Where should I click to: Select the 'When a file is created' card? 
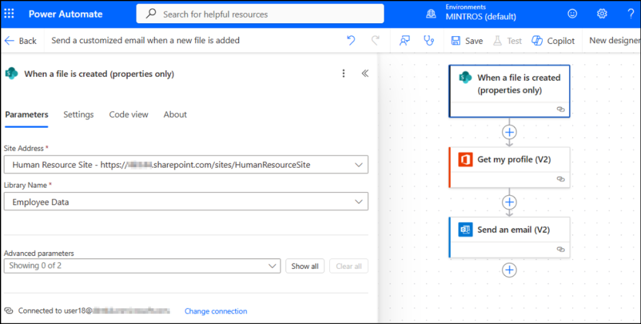point(509,91)
